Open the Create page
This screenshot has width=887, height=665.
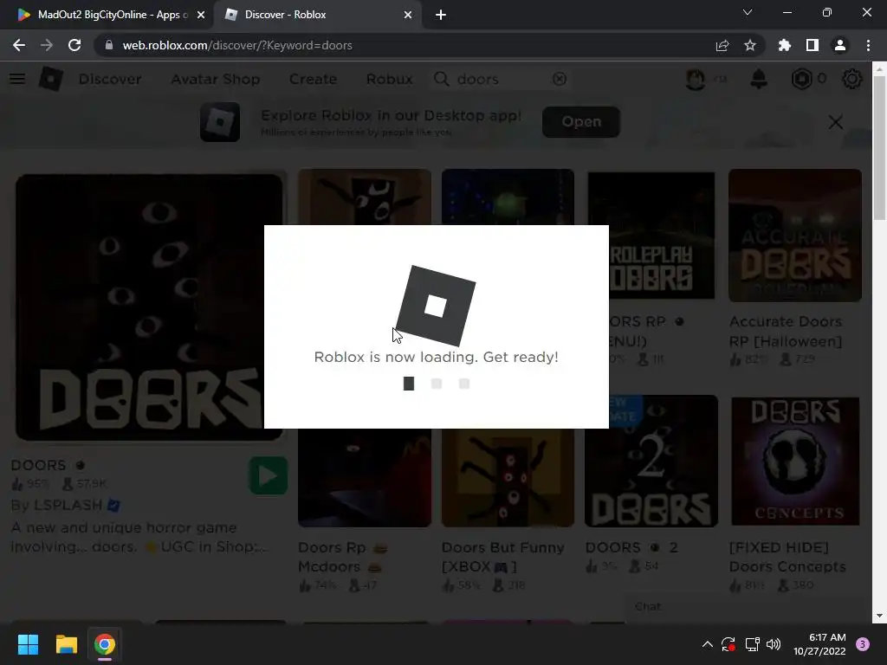tap(313, 79)
